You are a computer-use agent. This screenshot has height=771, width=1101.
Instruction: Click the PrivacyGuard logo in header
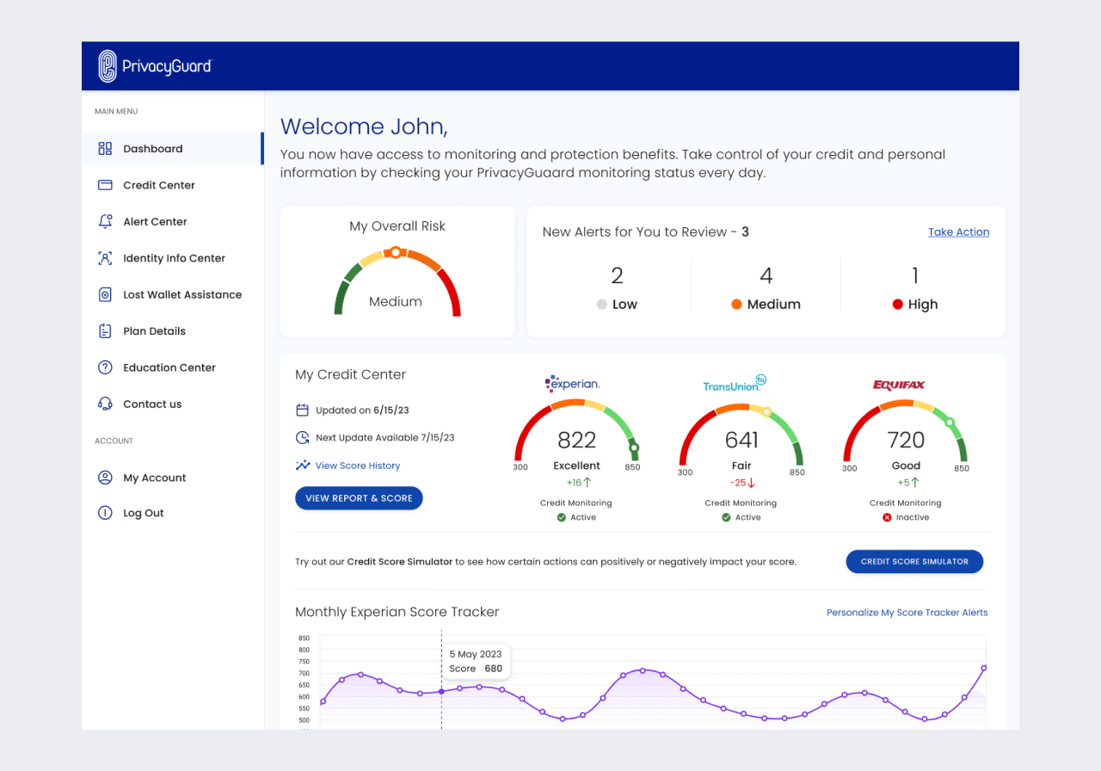(154, 66)
